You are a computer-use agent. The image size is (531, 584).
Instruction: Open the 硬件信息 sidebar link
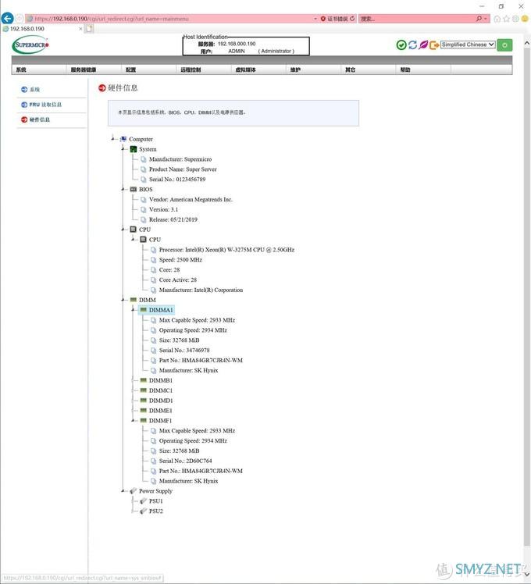pos(40,119)
